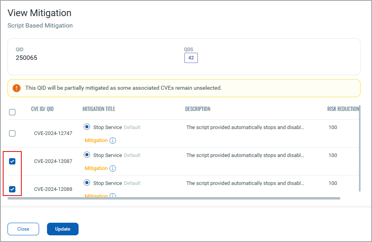Click the orange warning icon in the banner
The height and width of the screenshot is (242, 372).
[x=17, y=88]
